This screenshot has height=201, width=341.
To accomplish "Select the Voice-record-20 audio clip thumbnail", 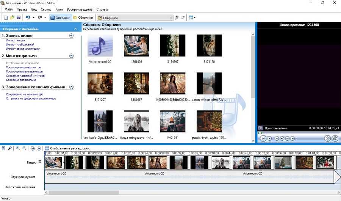I will pyautogui.click(x=100, y=46).
